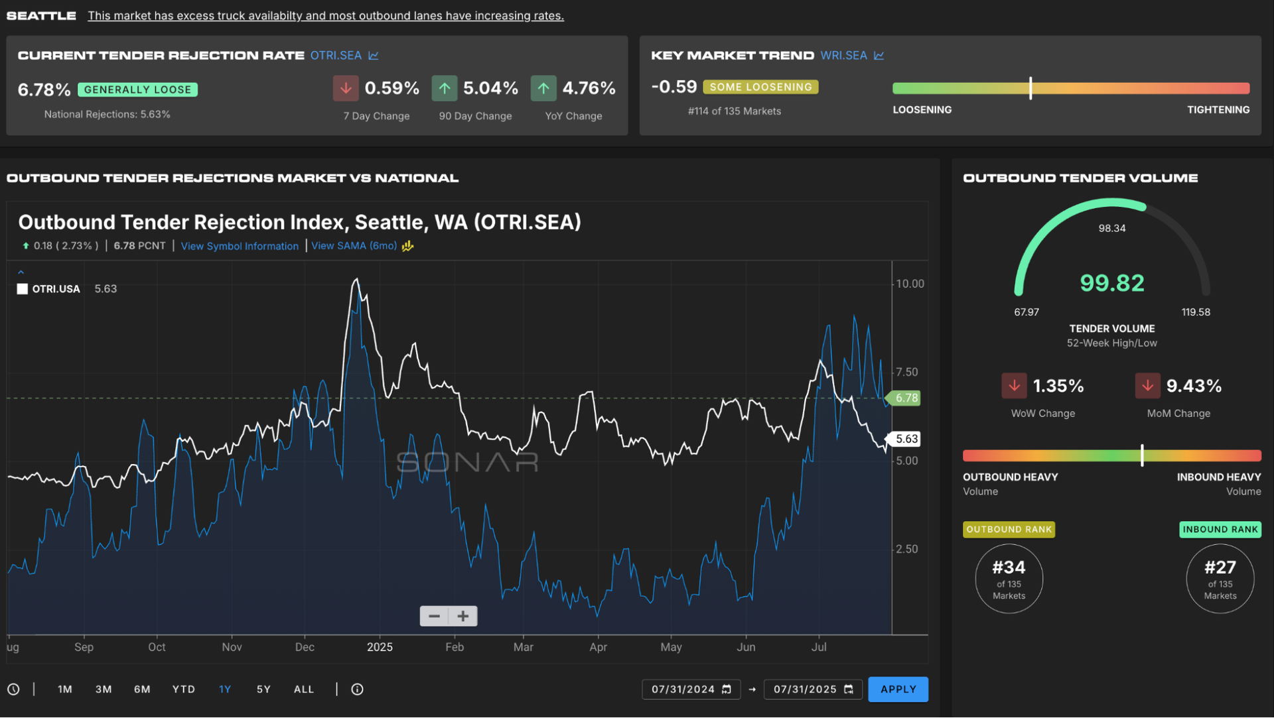Viewport: 1274px width, 718px height.
Task: Click the #27 inbound rank circle
Action: pos(1220,579)
